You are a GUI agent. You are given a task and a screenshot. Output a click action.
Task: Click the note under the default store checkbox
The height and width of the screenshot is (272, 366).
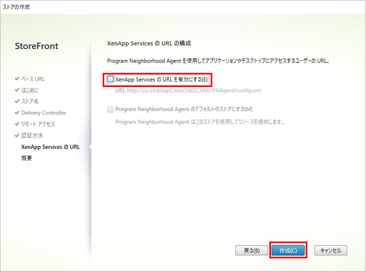pos(200,121)
